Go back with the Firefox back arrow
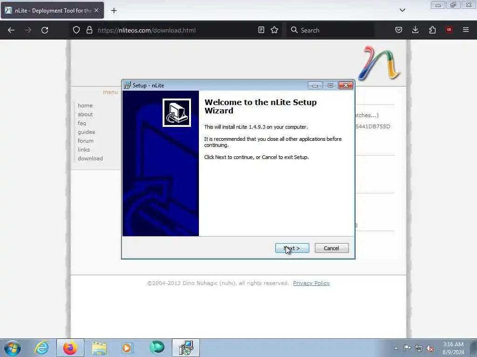 point(11,30)
